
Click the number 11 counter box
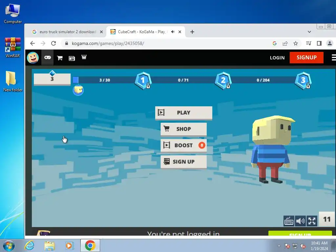(x=327, y=219)
